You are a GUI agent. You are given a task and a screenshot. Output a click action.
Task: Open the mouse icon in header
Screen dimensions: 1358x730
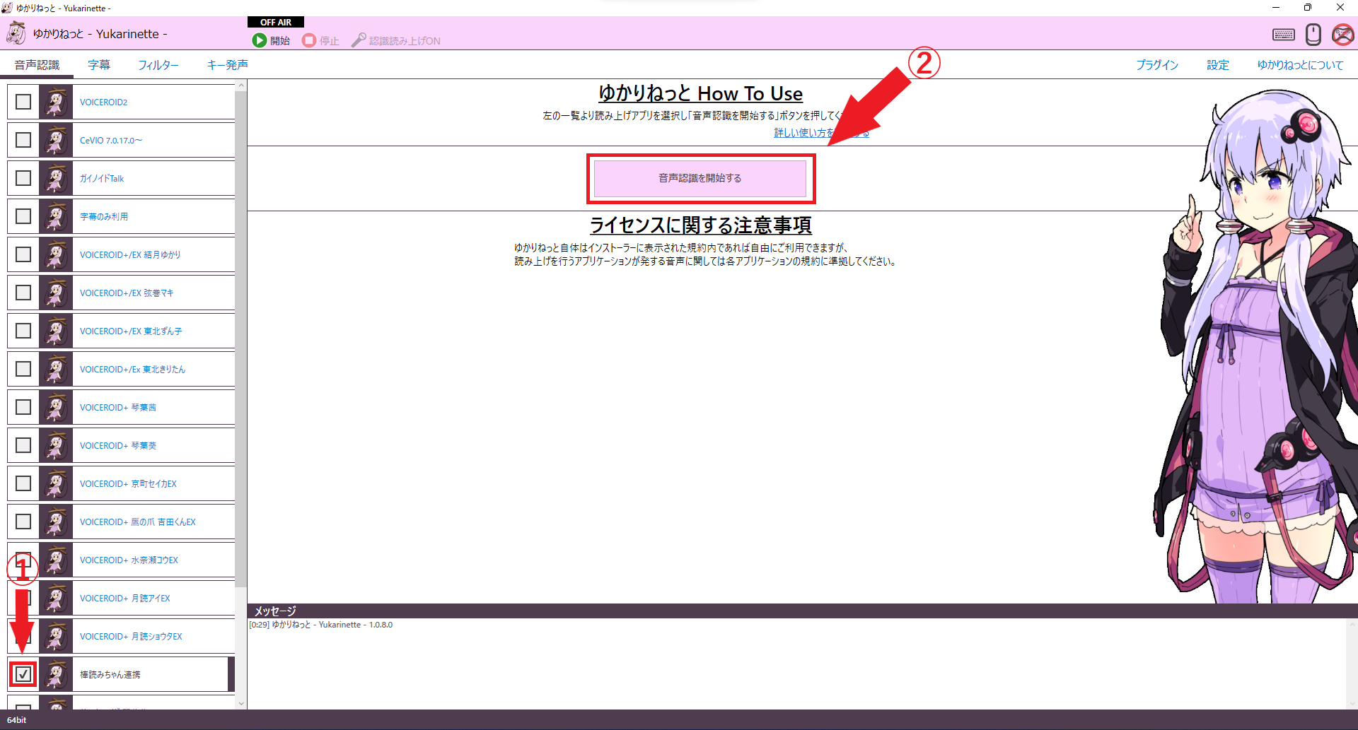1313,35
